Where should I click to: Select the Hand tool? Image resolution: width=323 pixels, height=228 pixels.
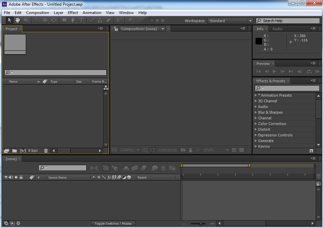(18, 20)
